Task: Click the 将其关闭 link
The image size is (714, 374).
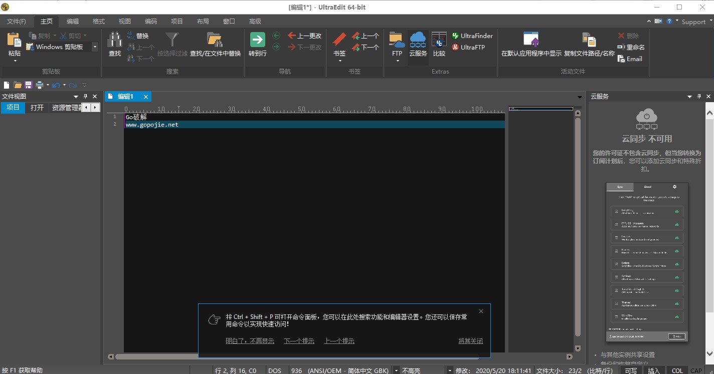Action: [471, 341]
